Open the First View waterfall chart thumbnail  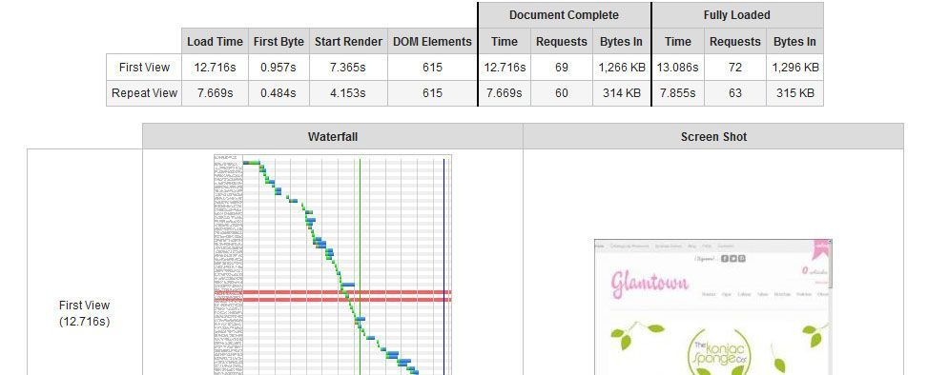click(333, 265)
